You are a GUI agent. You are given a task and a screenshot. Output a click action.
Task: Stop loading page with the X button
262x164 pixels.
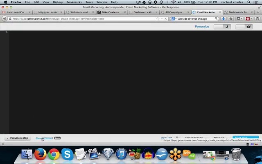[165, 19]
